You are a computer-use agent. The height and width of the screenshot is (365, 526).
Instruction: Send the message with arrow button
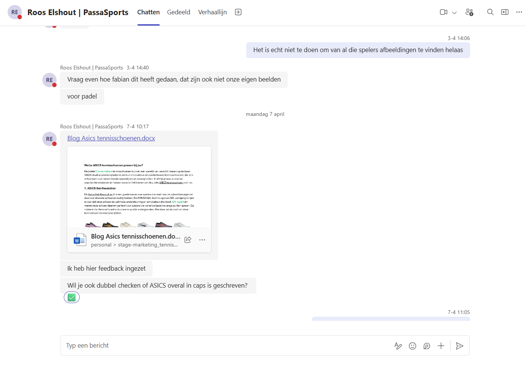coord(460,346)
